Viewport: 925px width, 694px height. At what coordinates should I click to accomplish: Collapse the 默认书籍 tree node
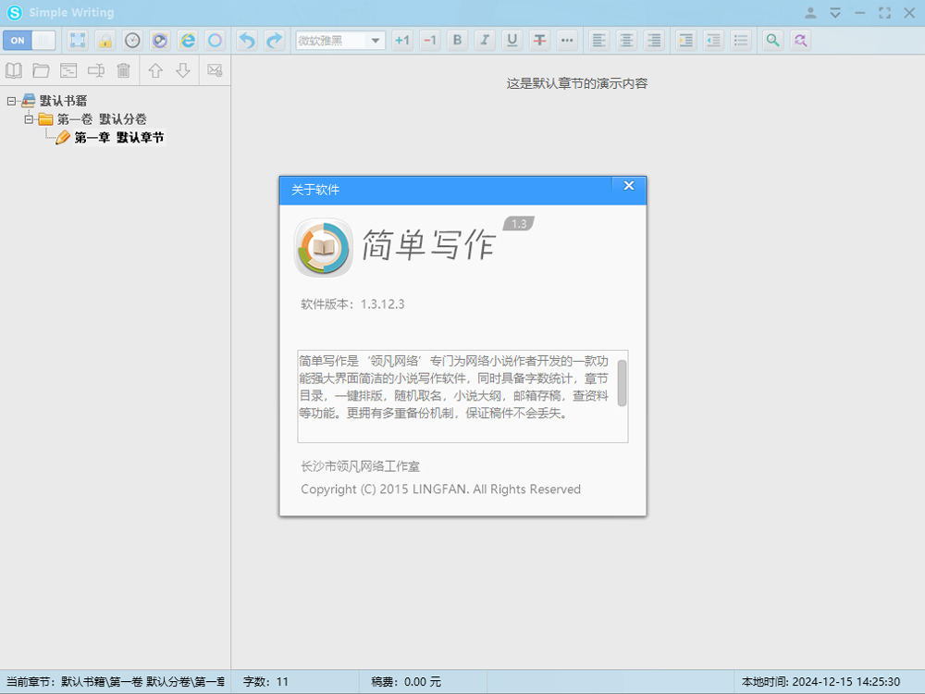11,101
